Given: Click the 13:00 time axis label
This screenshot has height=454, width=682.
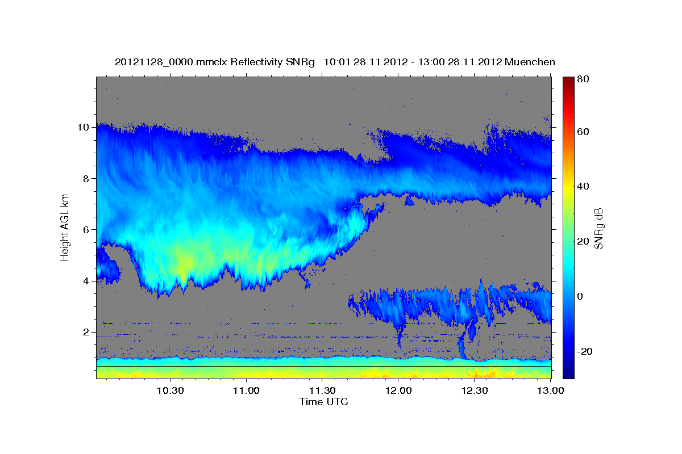Looking at the screenshot, I should coord(550,390).
